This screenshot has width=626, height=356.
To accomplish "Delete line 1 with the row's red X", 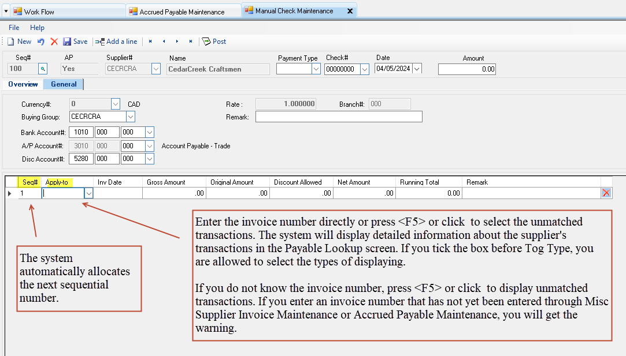I will tap(606, 193).
